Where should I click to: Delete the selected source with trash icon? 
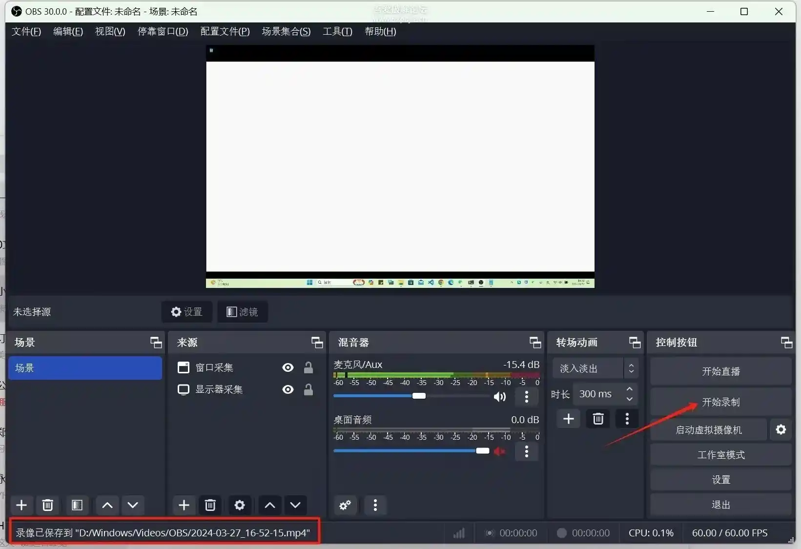pos(210,505)
